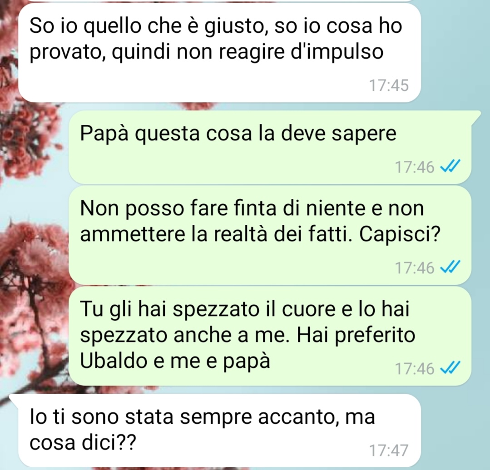Tap the 17:46 timestamp under 'Papà questa cosa'

tap(415, 167)
